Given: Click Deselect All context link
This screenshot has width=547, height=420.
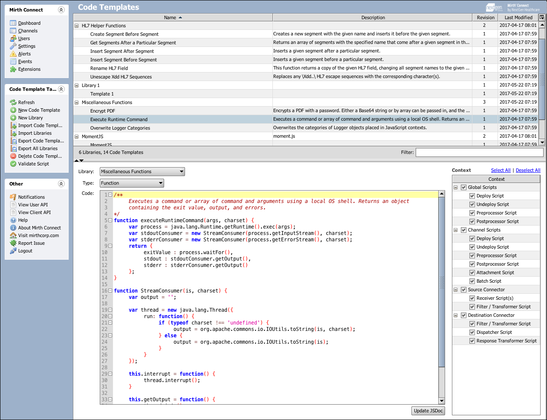Looking at the screenshot, I should click(528, 170).
